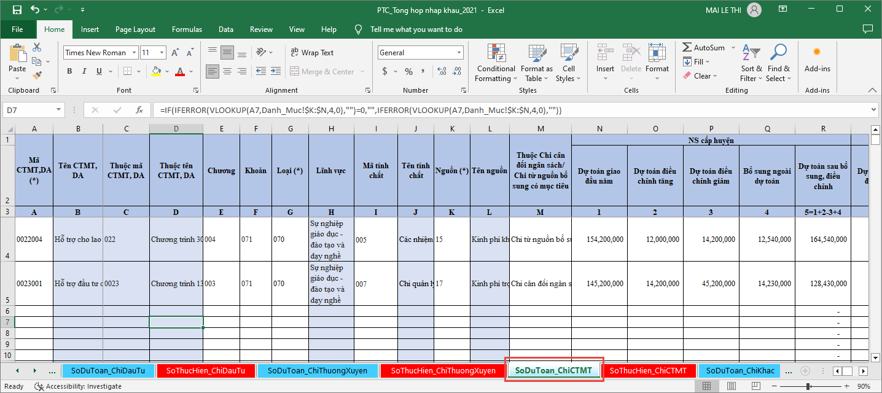This screenshot has height=393, width=882.
Task: Open Sort & Filter options
Action: point(751,63)
